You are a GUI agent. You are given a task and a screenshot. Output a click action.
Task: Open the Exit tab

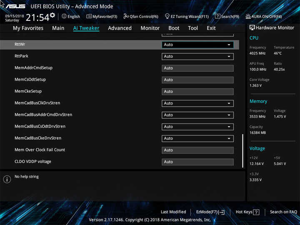pyautogui.click(x=211, y=28)
